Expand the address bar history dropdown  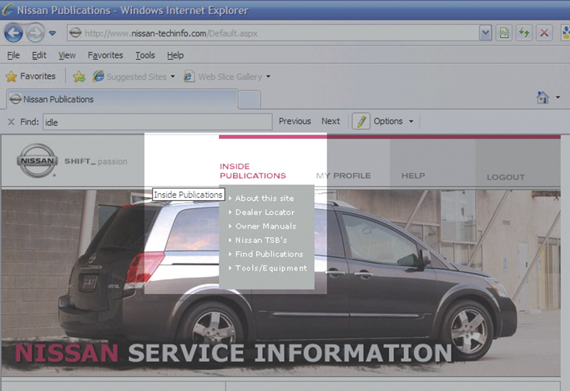click(485, 33)
